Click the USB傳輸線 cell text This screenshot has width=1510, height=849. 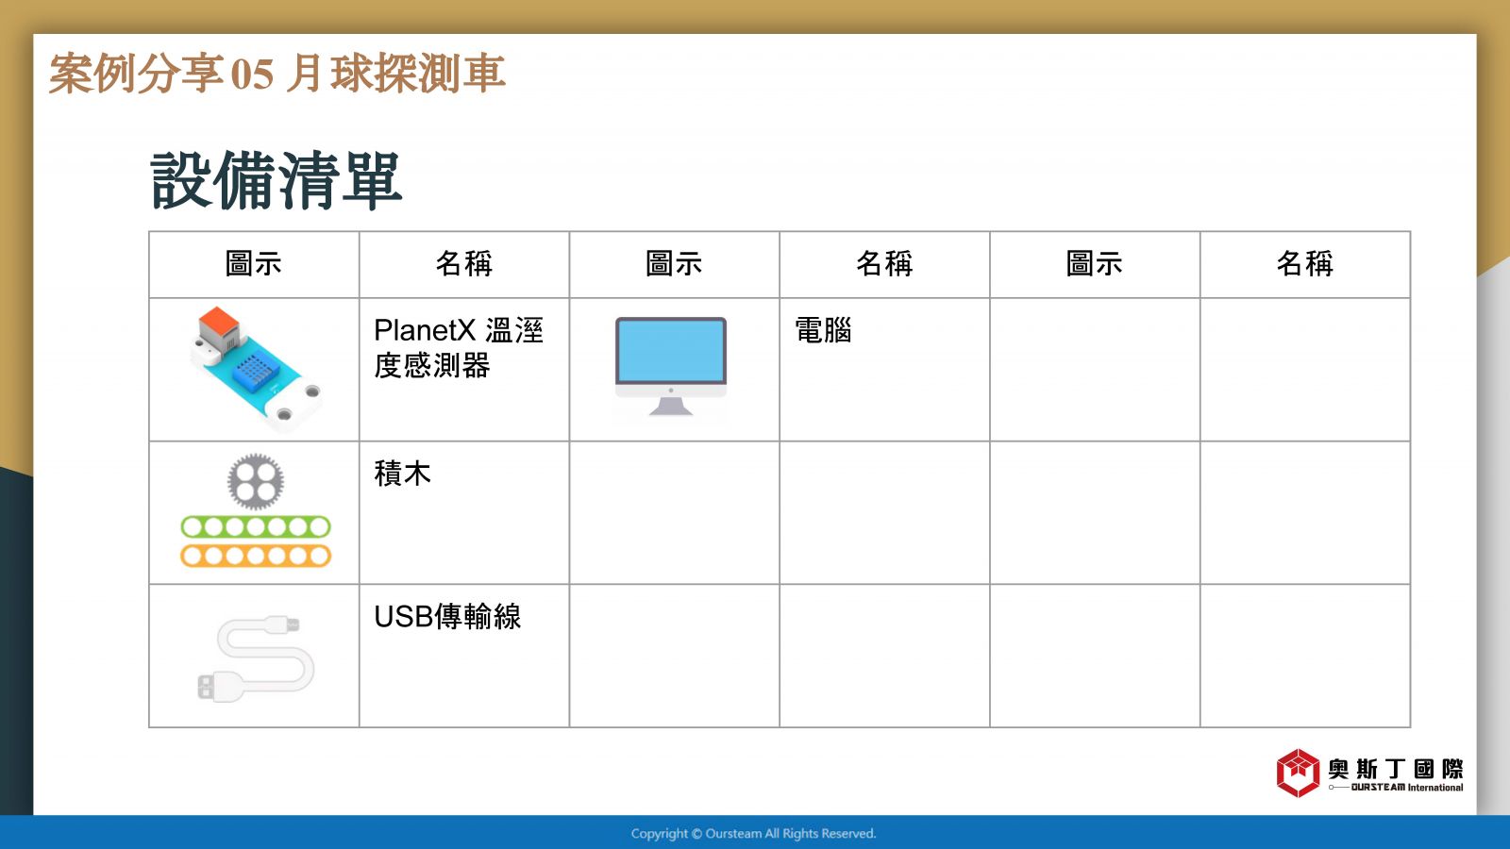[x=447, y=616]
